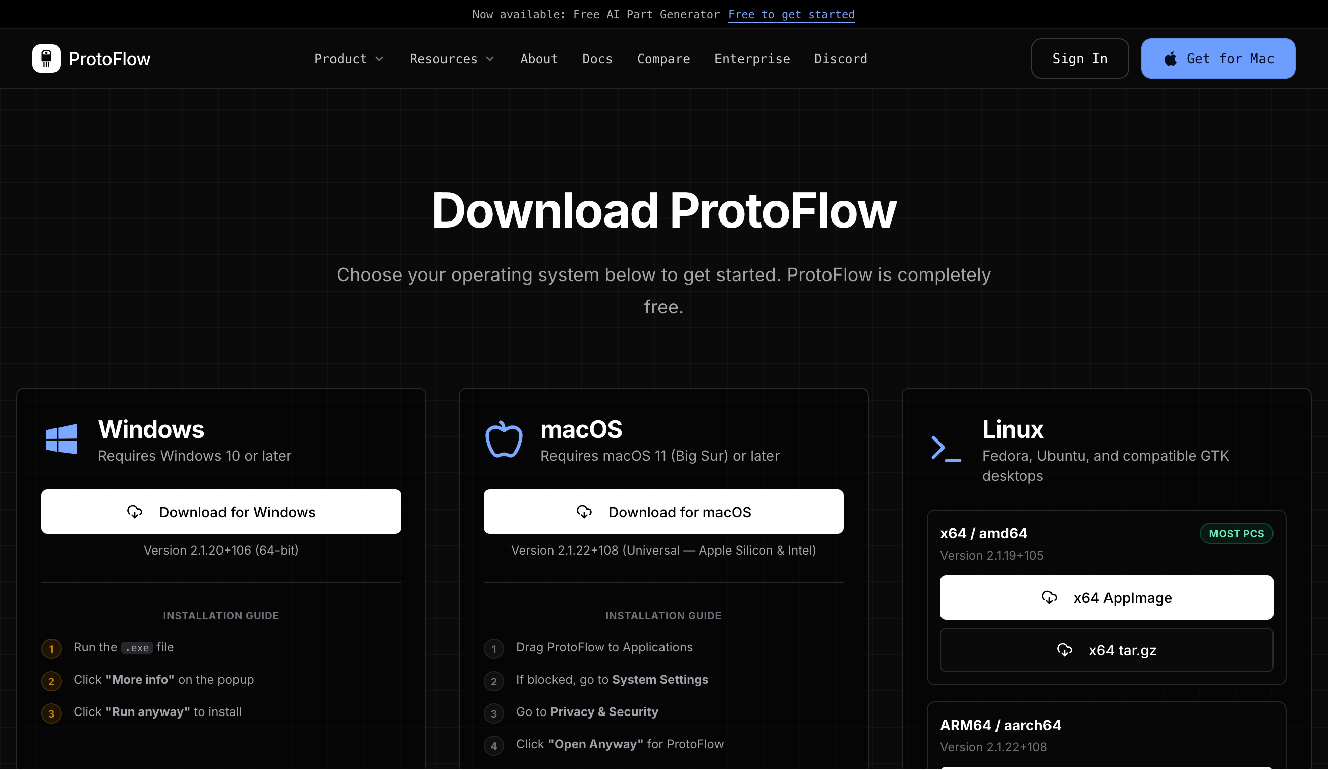Click the macOS 'INSTALLATION GUIDE' label
Screen dimensions: 1328x770
[x=663, y=616]
